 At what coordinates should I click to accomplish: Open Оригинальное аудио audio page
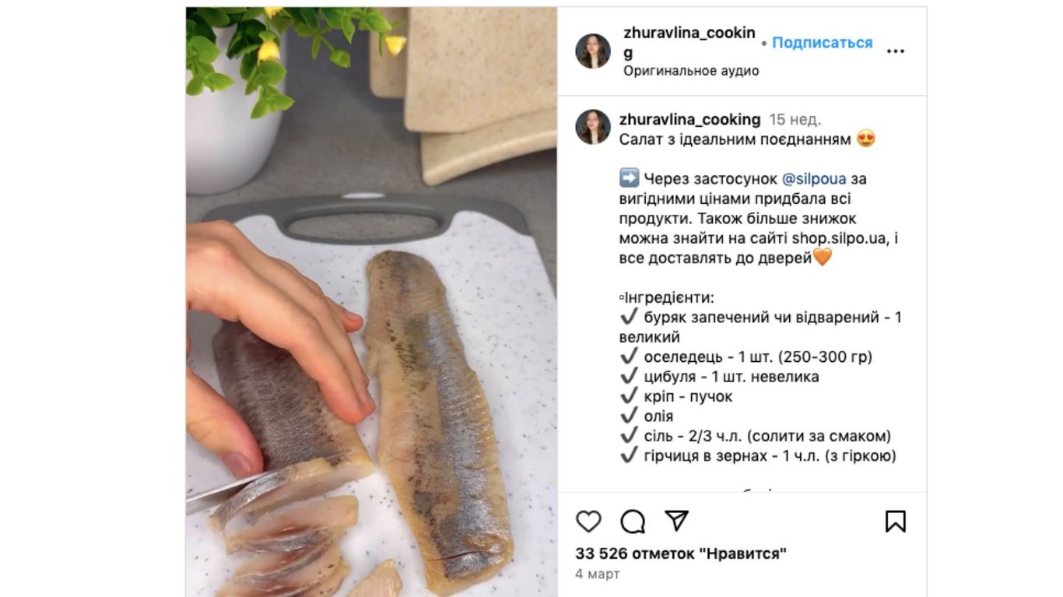[x=691, y=71]
